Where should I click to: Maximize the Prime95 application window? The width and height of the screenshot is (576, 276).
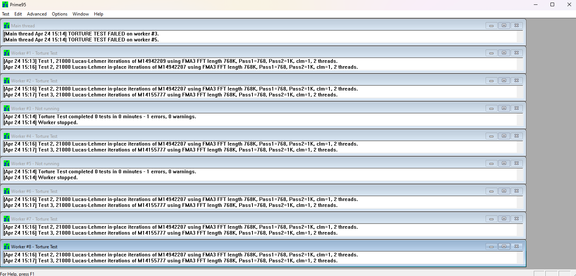click(552, 5)
